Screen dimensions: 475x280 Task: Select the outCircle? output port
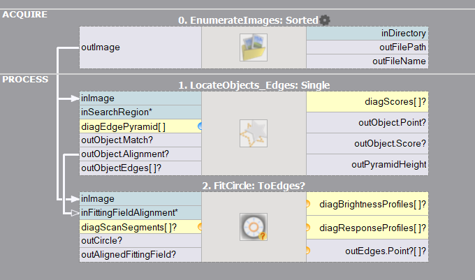(x=140, y=240)
